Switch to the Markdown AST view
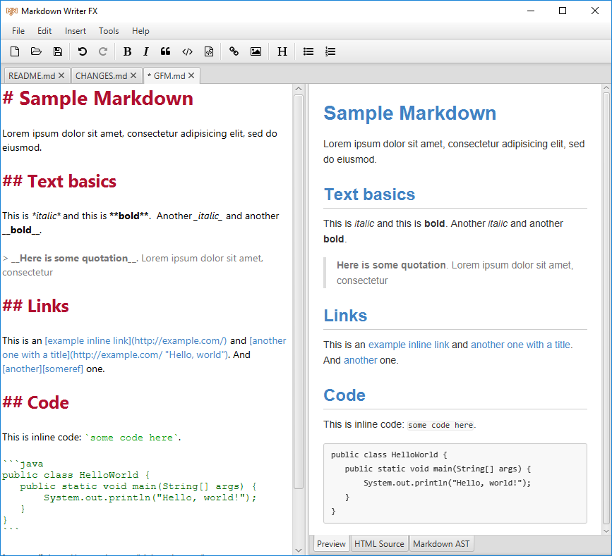The image size is (612, 556). pos(441,544)
